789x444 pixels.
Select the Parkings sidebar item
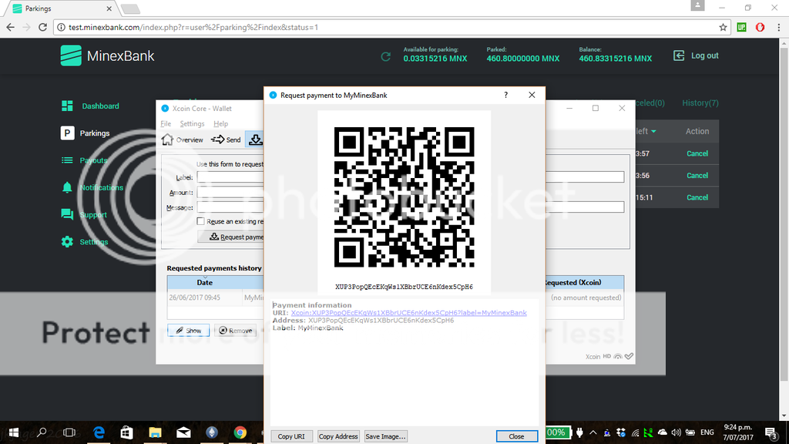tap(85, 133)
